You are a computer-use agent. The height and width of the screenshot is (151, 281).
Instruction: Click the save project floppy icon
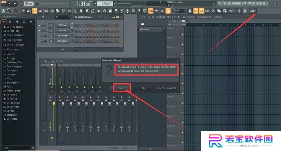(110, 11)
